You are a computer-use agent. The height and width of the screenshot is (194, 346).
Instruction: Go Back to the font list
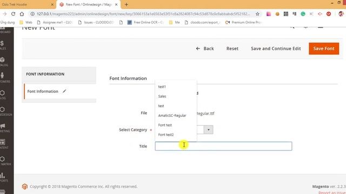pyautogui.click(x=205, y=48)
